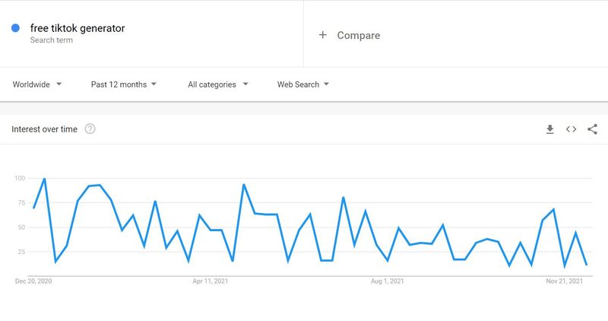The height and width of the screenshot is (321, 608).
Task: Edit the free tiktok generator search term
Action: click(78, 28)
